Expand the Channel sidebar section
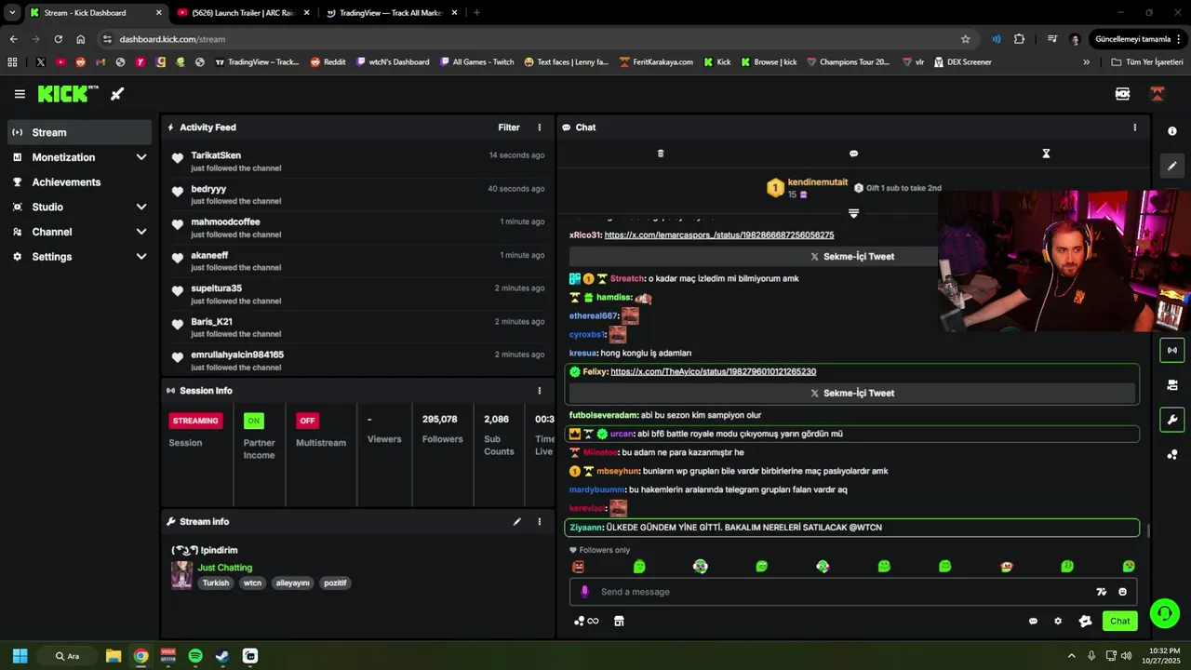Screen dimensions: 1191x670 (x=79, y=232)
